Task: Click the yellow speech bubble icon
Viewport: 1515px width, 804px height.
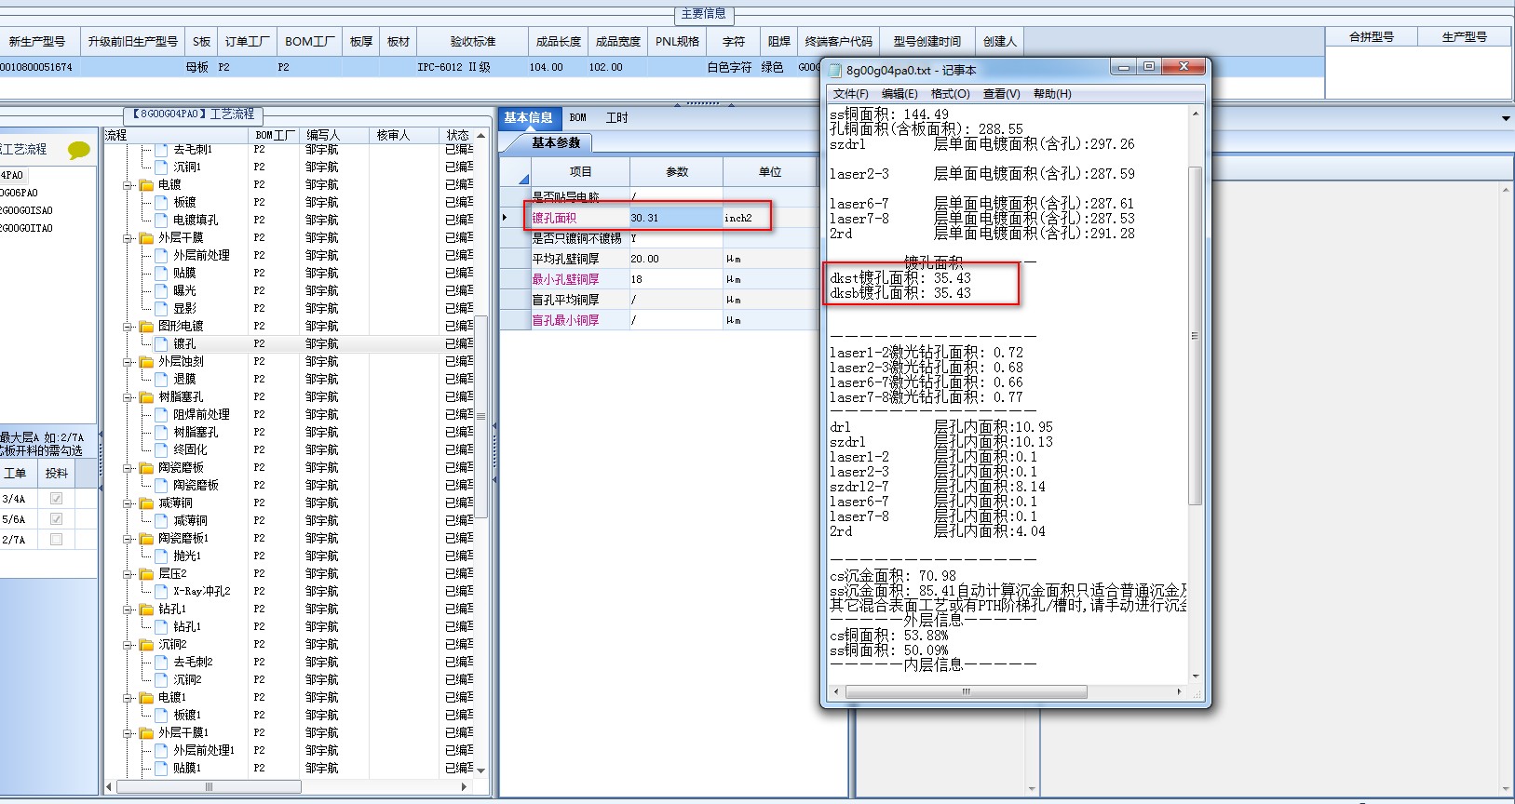Action: [x=79, y=150]
